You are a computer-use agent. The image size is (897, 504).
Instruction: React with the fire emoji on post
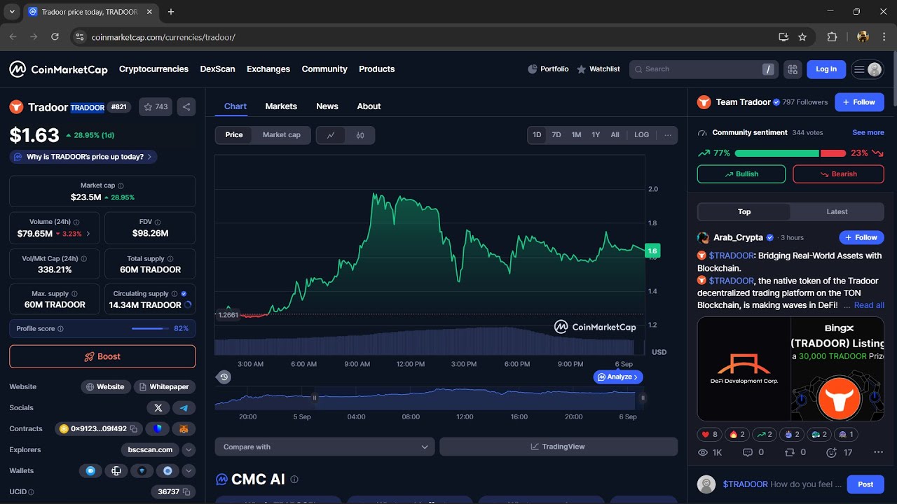point(737,434)
